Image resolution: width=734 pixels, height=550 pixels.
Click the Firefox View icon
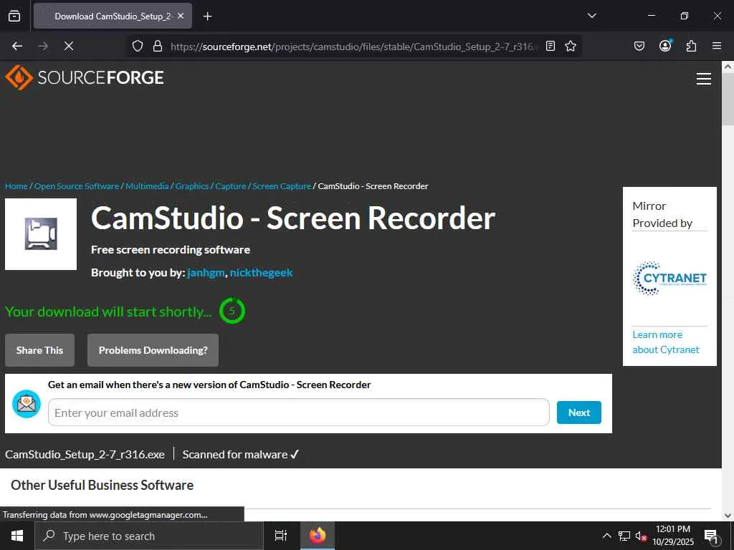(14, 16)
